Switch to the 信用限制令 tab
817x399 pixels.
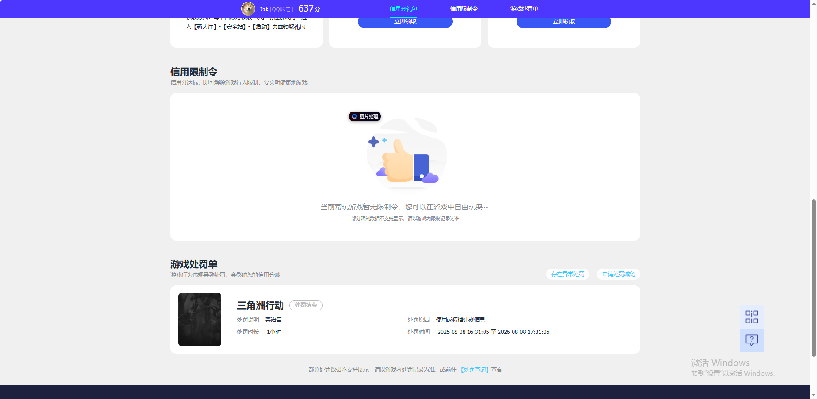pyautogui.click(x=464, y=9)
